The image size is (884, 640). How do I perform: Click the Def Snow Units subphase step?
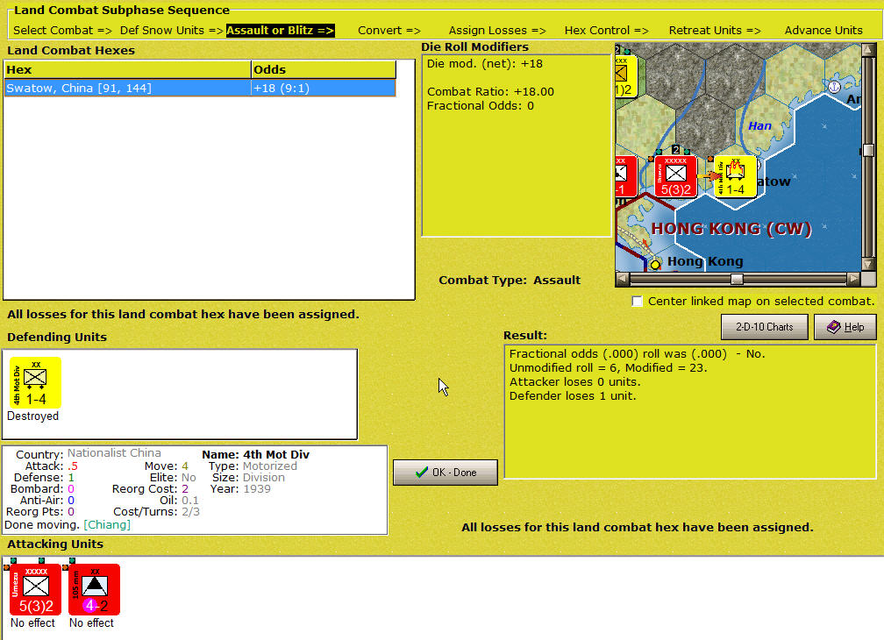coord(171,31)
